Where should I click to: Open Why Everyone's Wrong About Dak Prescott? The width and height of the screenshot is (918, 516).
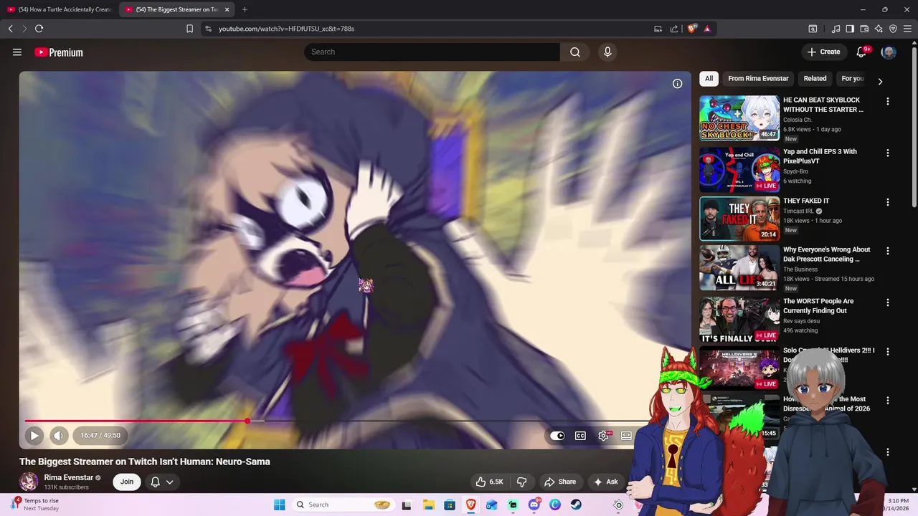826,254
